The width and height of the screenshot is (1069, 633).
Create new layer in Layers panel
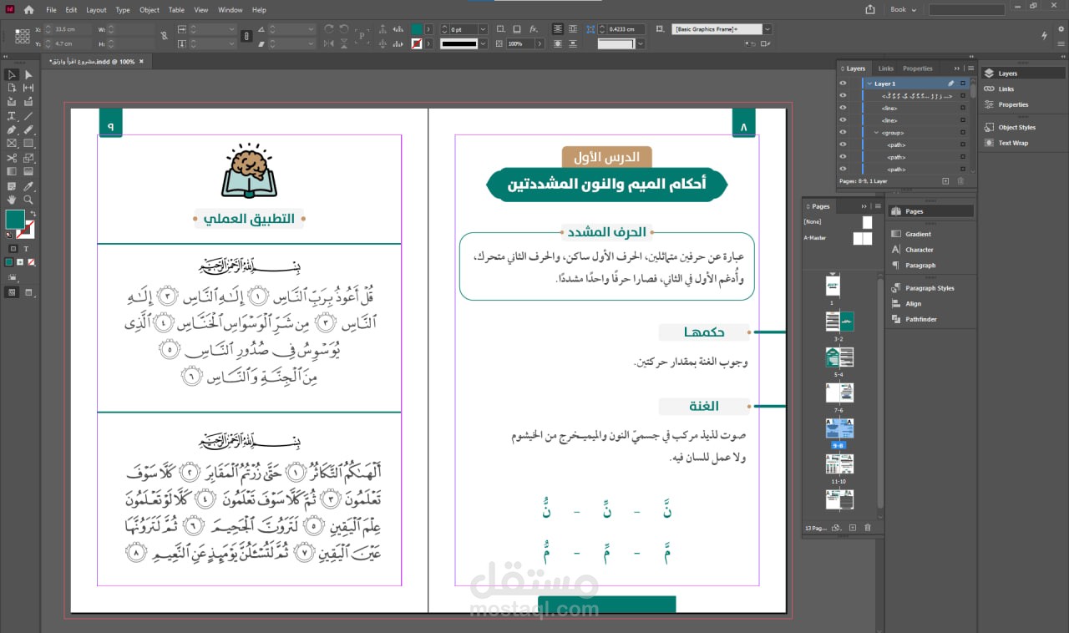[945, 180]
